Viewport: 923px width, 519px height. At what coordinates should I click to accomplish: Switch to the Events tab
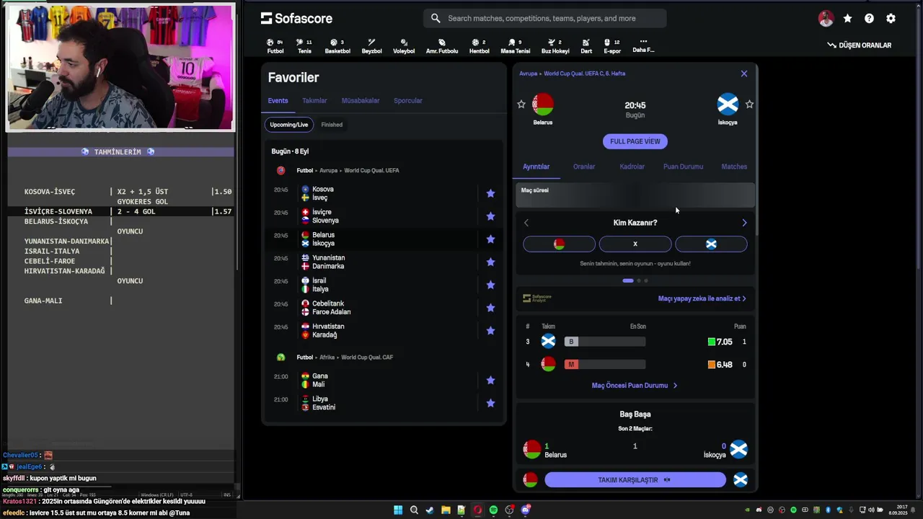coord(278,101)
